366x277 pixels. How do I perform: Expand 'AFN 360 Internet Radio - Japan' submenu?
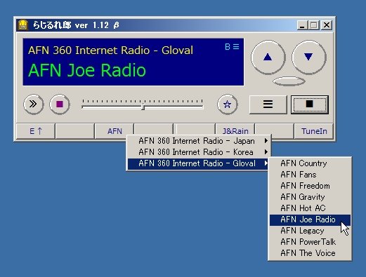(199, 141)
